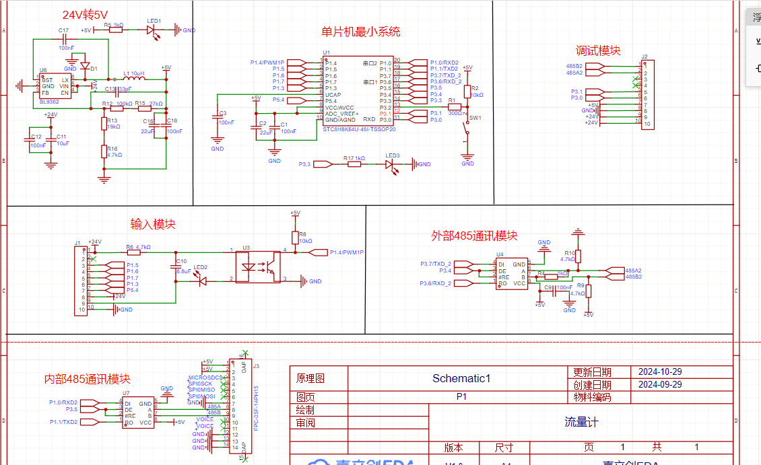Click the 24V转5V section title
The height and width of the screenshot is (465, 761).
85,15
